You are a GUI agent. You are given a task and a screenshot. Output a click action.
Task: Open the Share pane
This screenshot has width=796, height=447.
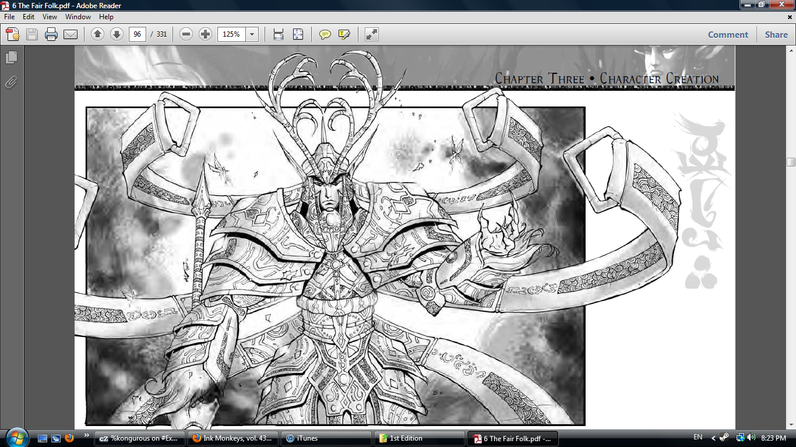[776, 34]
